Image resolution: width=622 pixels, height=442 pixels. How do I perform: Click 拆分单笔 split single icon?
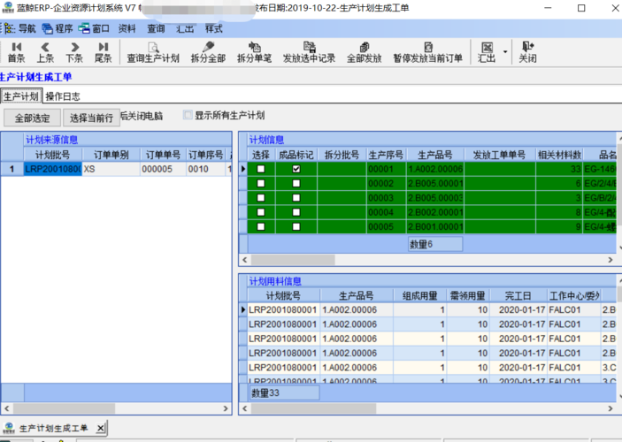coord(254,52)
